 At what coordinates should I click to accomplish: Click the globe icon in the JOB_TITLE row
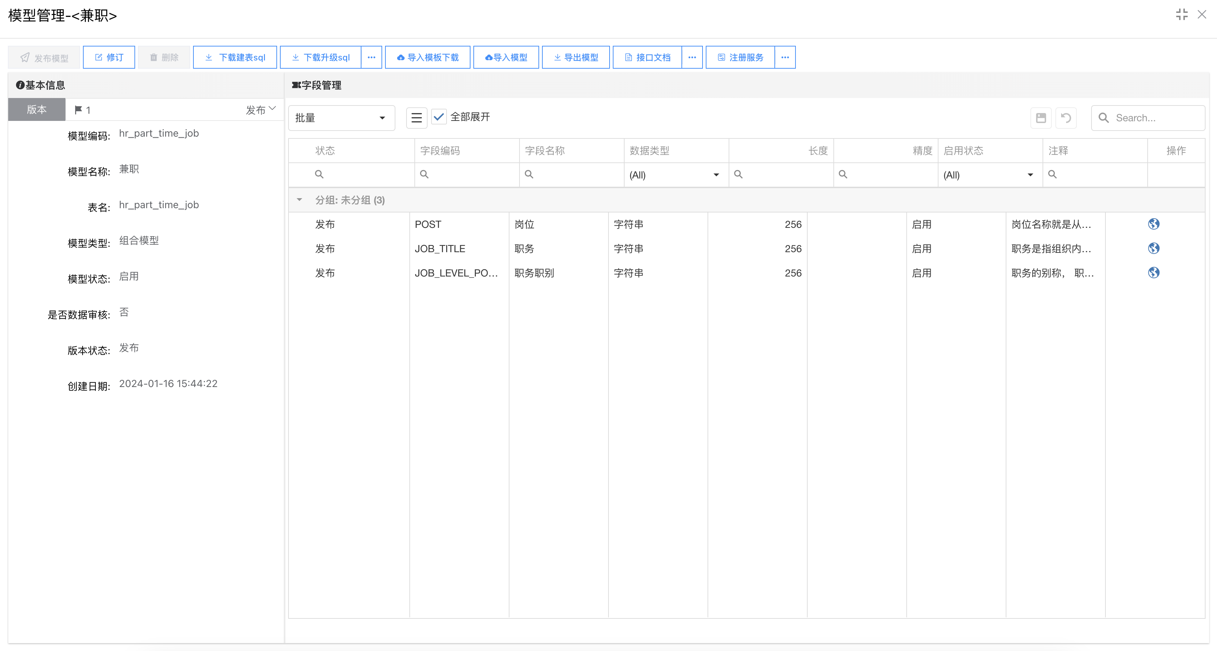pyautogui.click(x=1154, y=248)
